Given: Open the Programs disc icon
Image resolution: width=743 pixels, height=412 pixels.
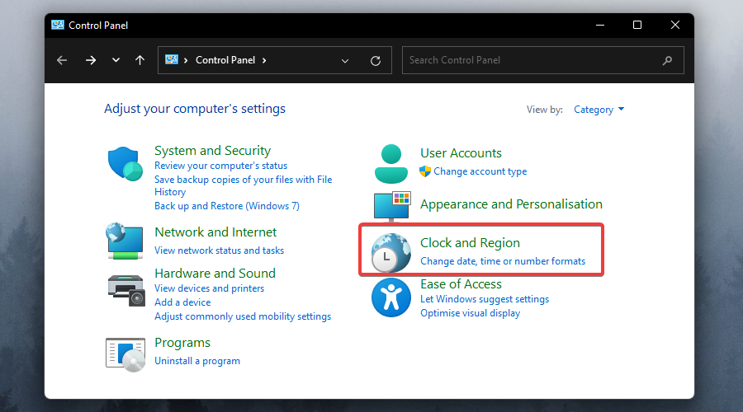Looking at the screenshot, I should point(125,354).
